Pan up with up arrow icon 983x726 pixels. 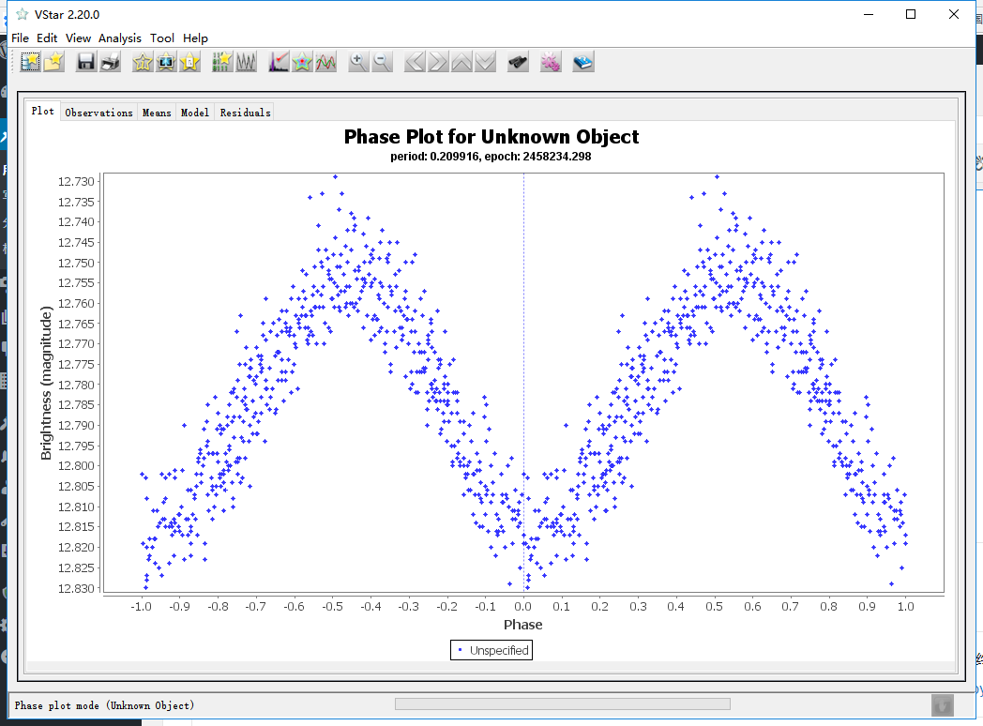(462, 62)
